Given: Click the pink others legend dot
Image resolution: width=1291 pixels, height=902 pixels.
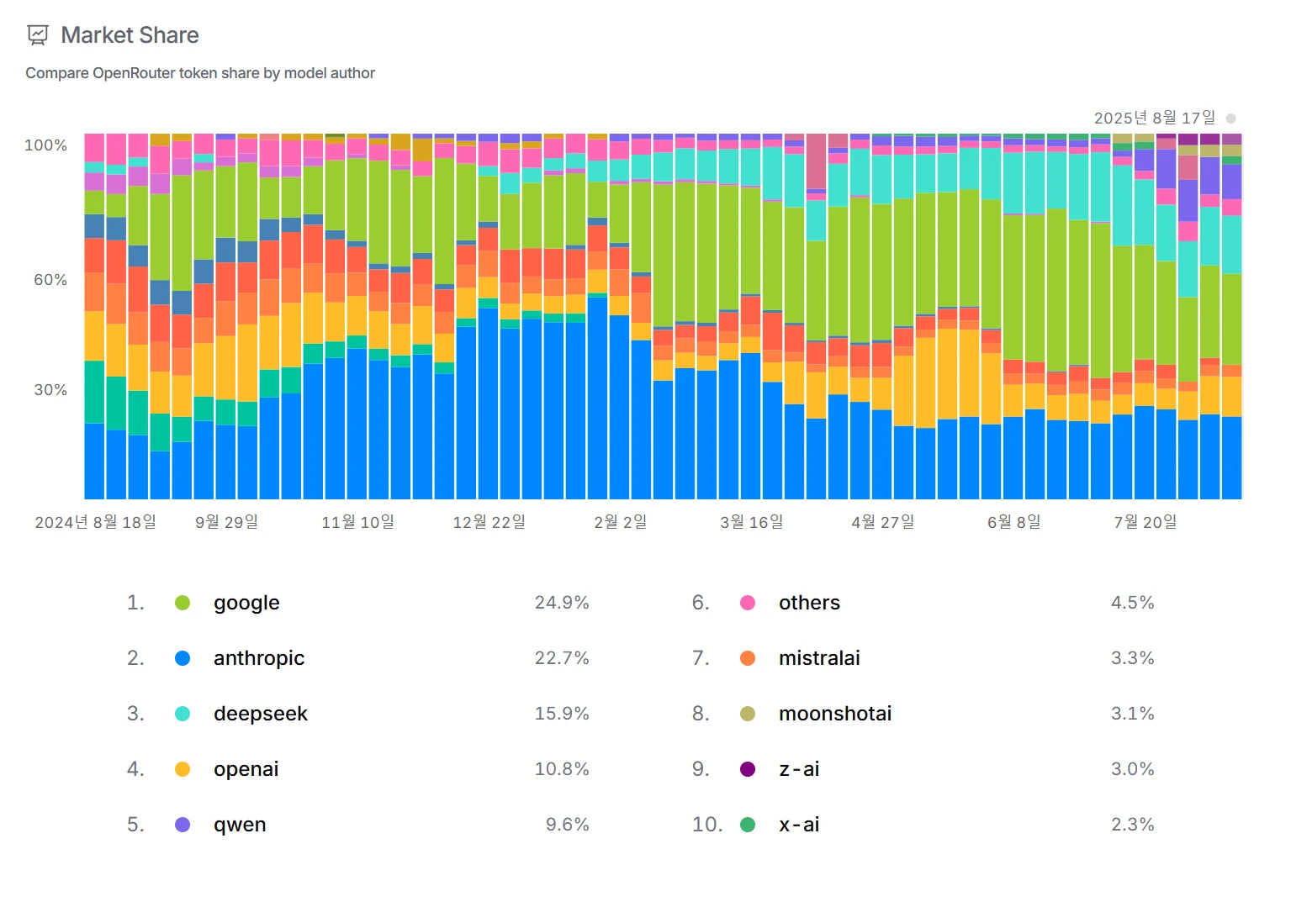Looking at the screenshot, I should point(748,603).
